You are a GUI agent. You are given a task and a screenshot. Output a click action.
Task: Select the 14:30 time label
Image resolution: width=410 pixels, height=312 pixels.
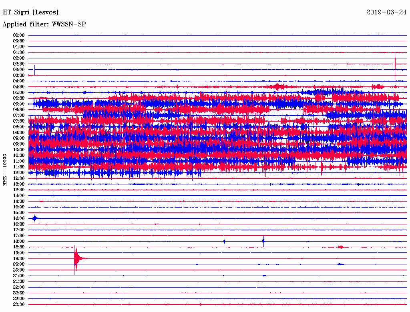coord(19,202)
